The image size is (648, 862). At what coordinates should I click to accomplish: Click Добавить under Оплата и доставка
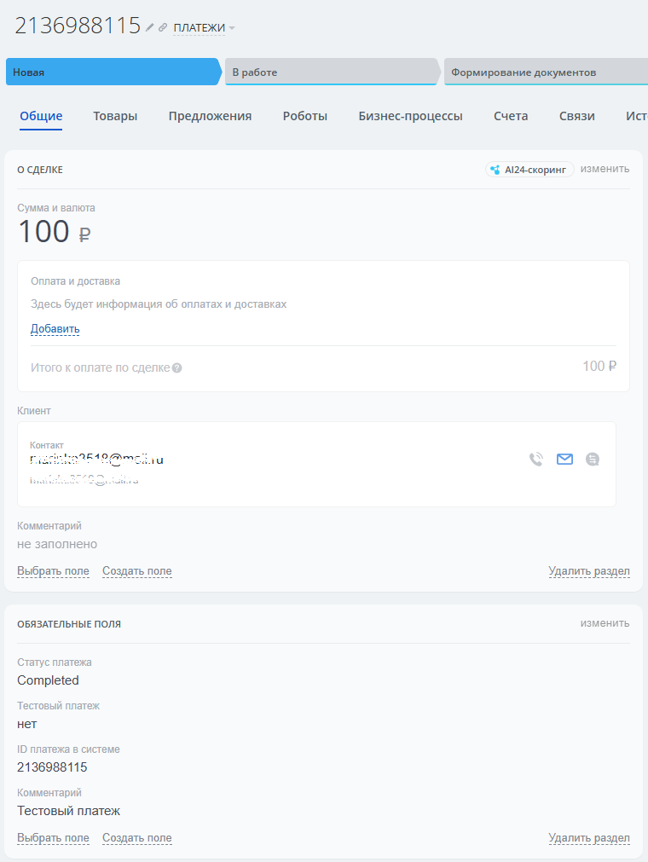[55, 329]
